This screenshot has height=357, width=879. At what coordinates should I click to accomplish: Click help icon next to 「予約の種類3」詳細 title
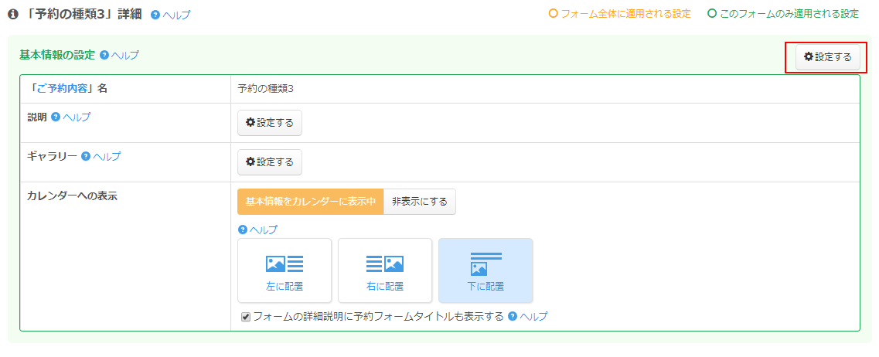(x=155, y=15)
